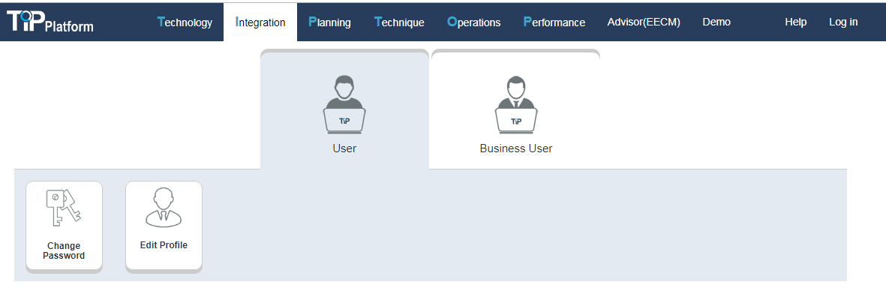Screen dimensions: 886x288
Task: Open the Performance menu
Action: (x=554, y=22)
